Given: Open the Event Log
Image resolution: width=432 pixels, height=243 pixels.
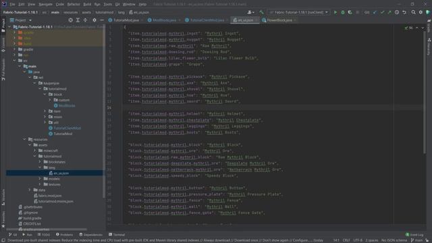Looking at the screenshot, I should pyautogui.click(x=414, y=235).
